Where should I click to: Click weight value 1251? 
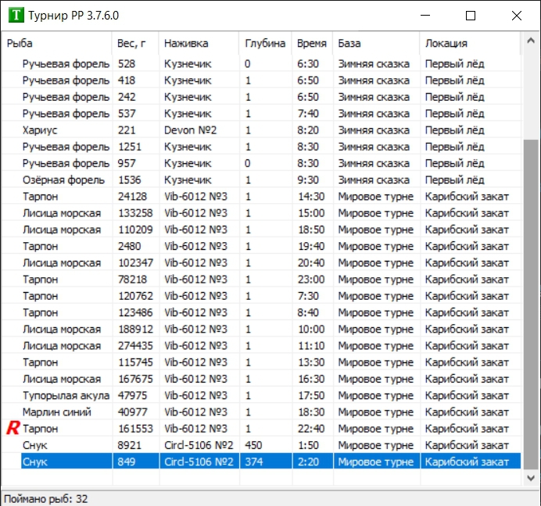pos(130,147)
